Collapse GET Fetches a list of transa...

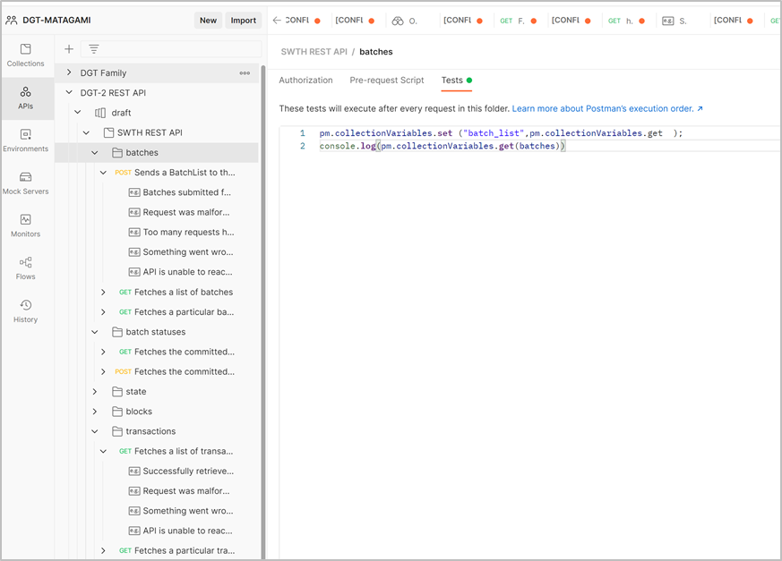[103, 451]
